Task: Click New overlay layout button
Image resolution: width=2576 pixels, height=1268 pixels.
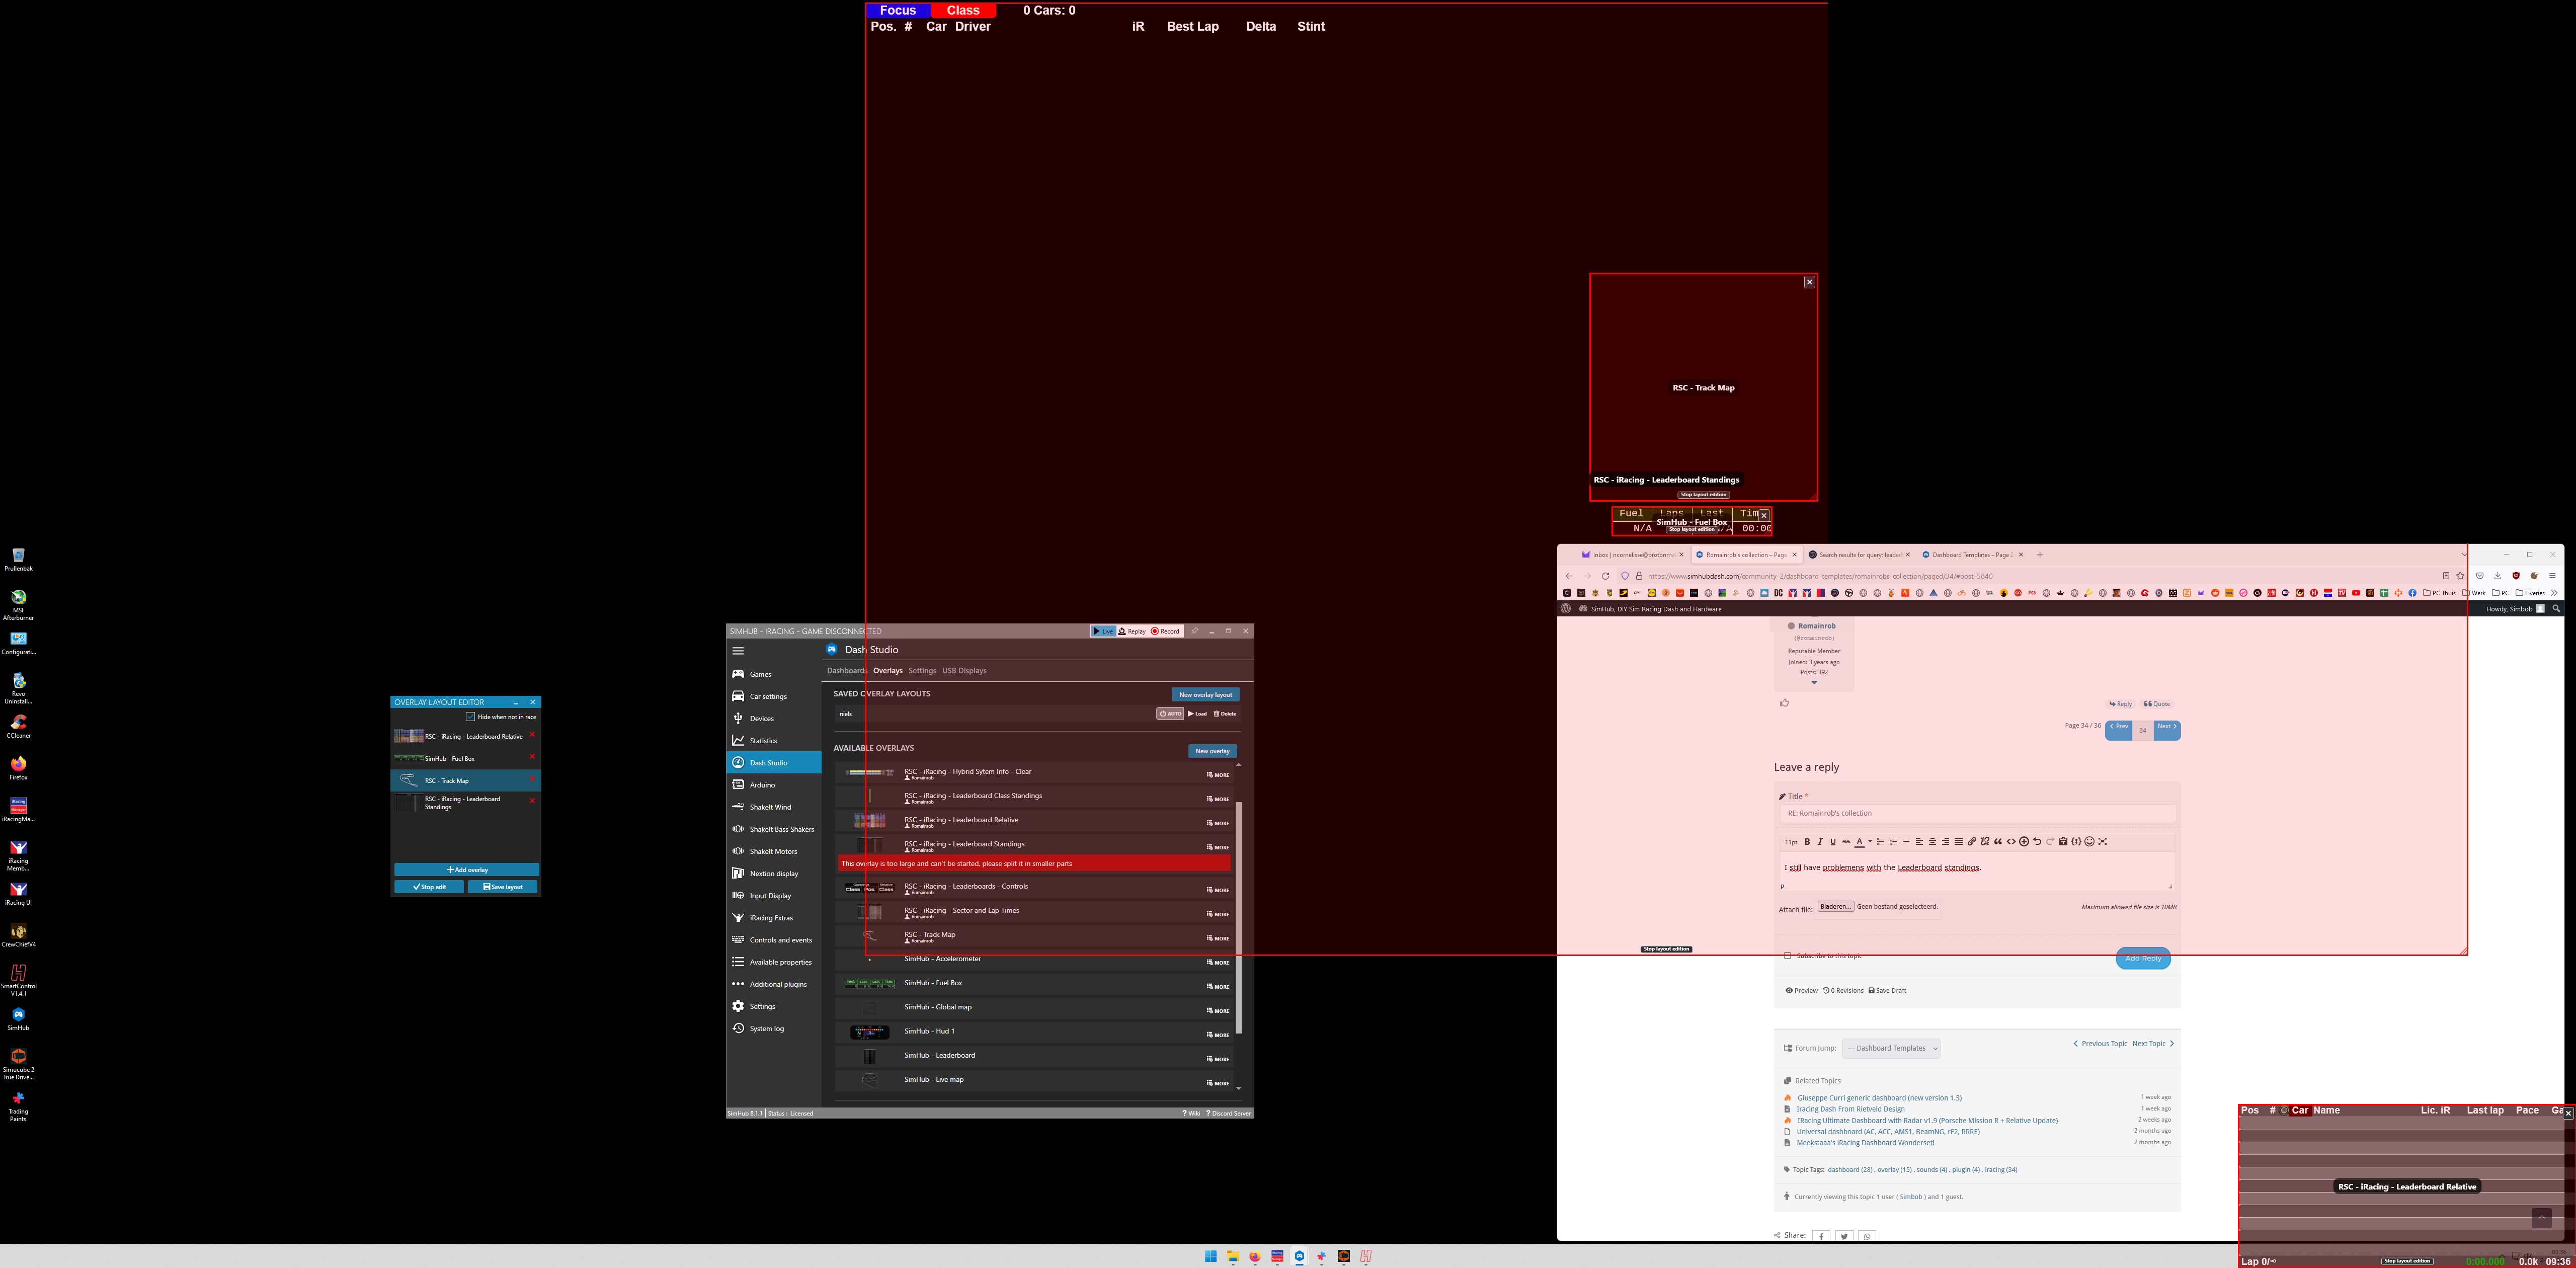Action: pos(1205,695)
